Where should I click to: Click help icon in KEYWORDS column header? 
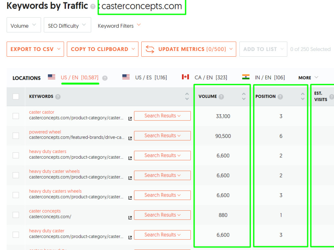pyautogui.click(x=58, y=97)
